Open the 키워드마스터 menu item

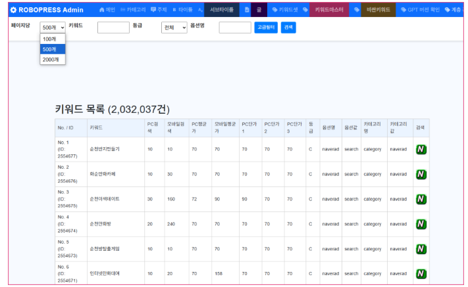coord(329,10)
